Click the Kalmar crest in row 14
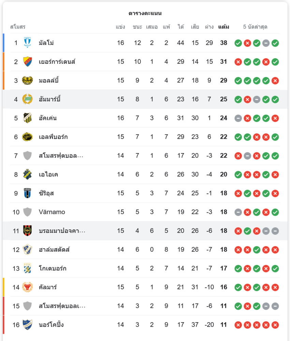 (27, 287)
